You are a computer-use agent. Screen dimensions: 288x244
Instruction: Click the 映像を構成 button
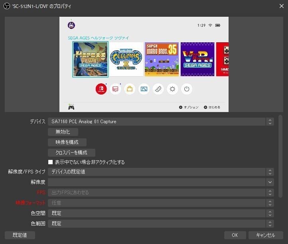point(67,142)
